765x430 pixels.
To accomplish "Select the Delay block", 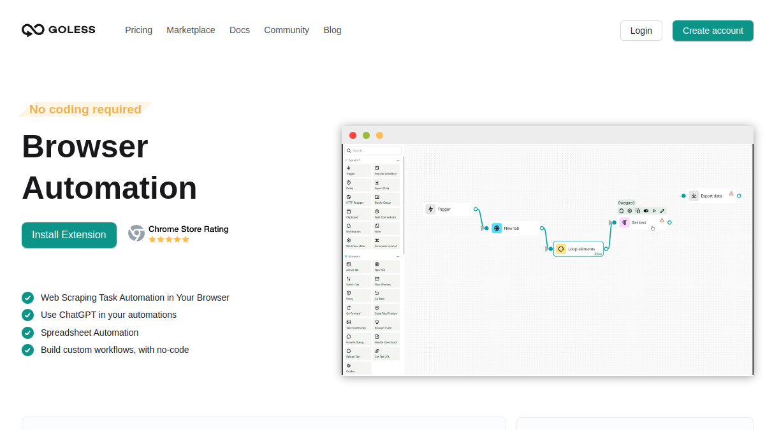I will point(358,185).
